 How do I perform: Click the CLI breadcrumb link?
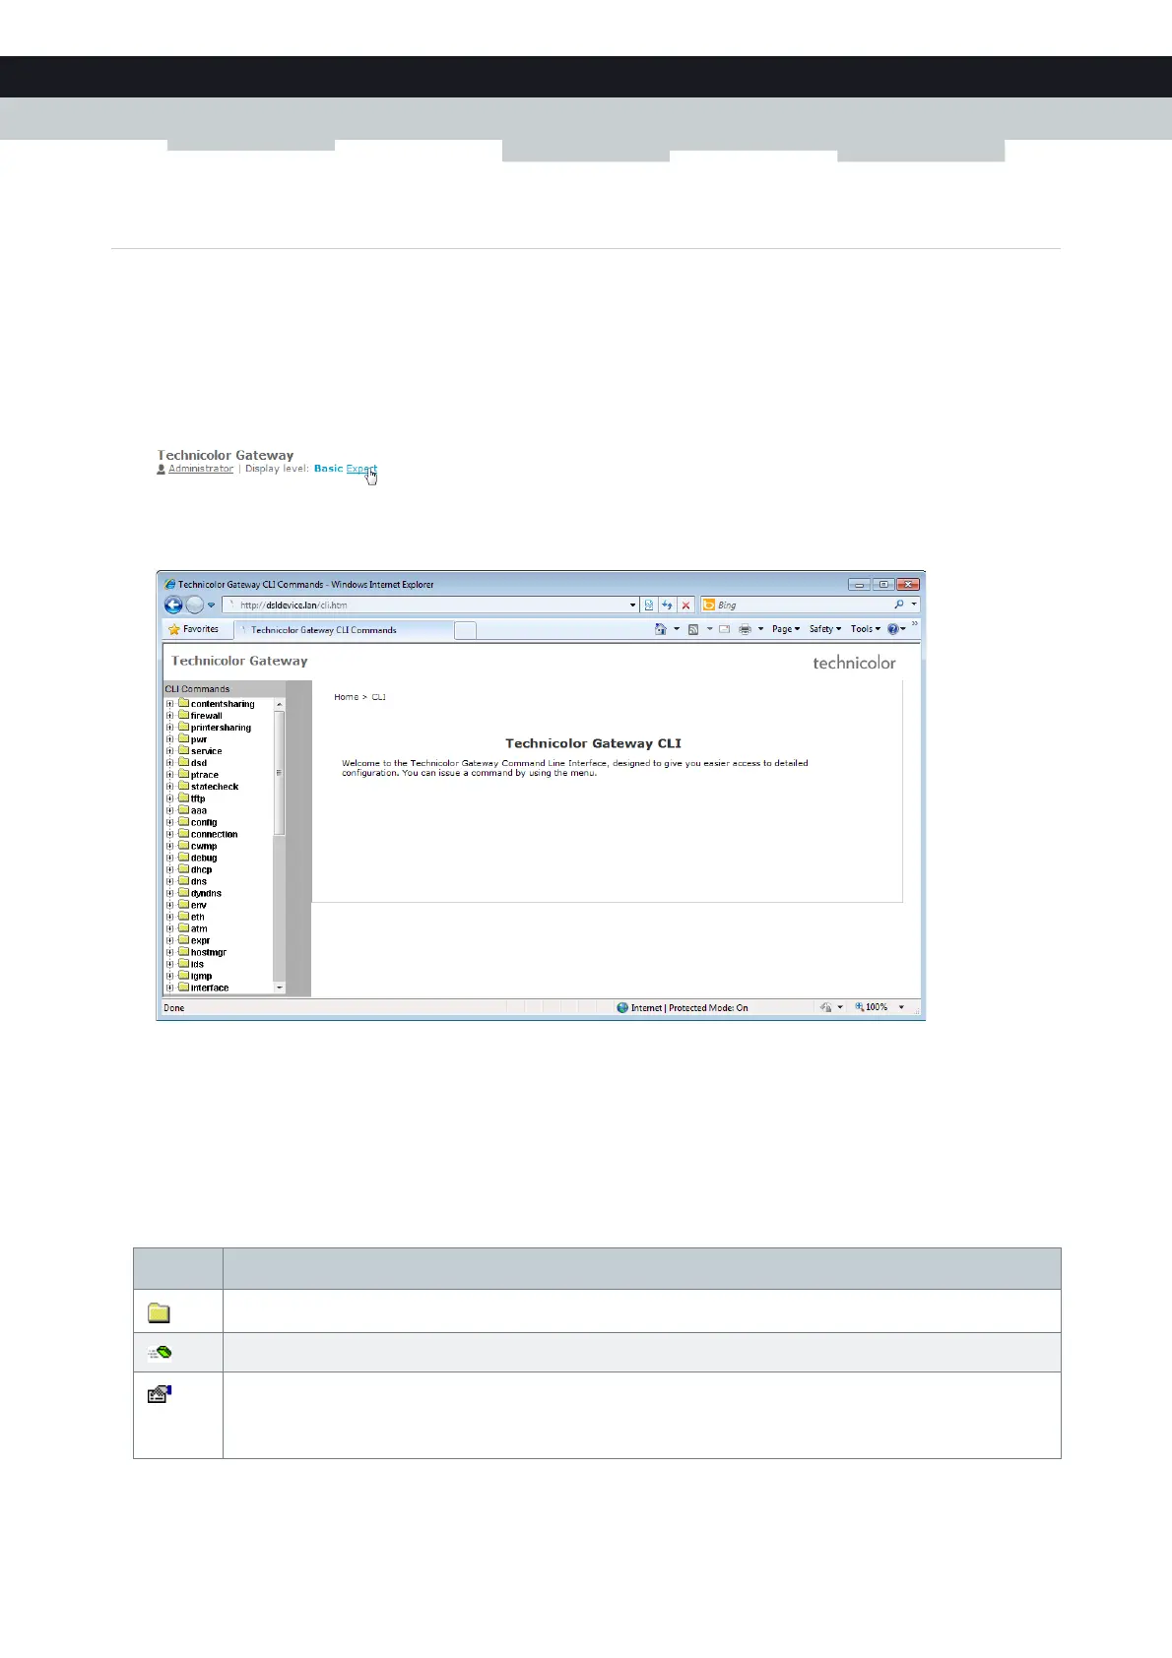(378, 697)
